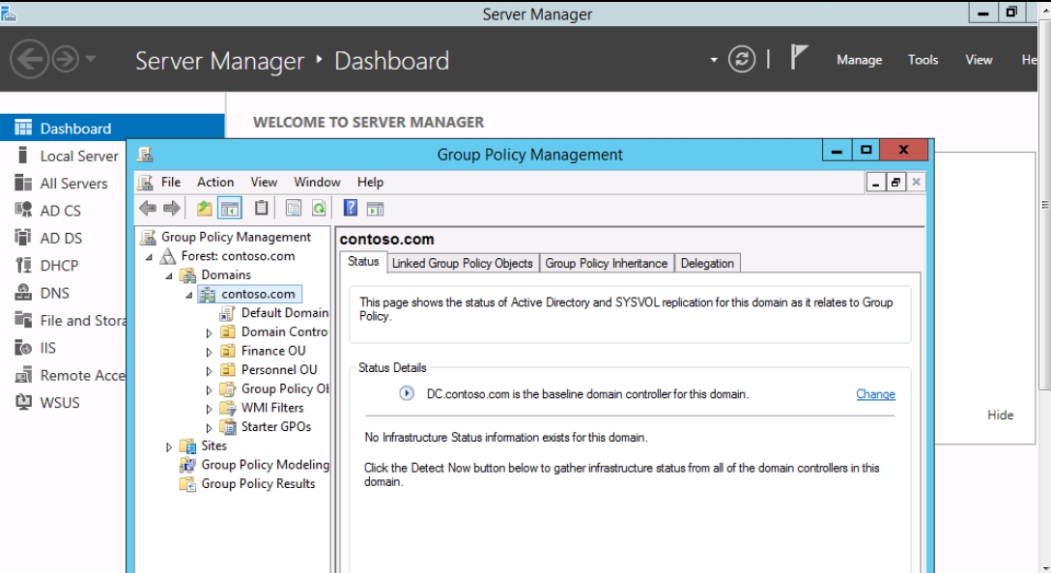Open the notifications flag icon
The image size is (1051, 573).
pos(798,59)
